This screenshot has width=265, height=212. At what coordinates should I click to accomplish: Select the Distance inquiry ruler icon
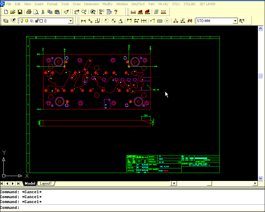point(133,12)
